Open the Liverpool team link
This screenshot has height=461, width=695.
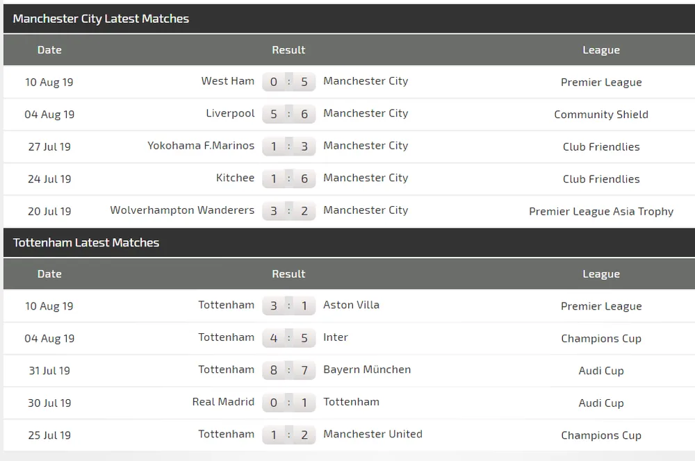[230, 113]
